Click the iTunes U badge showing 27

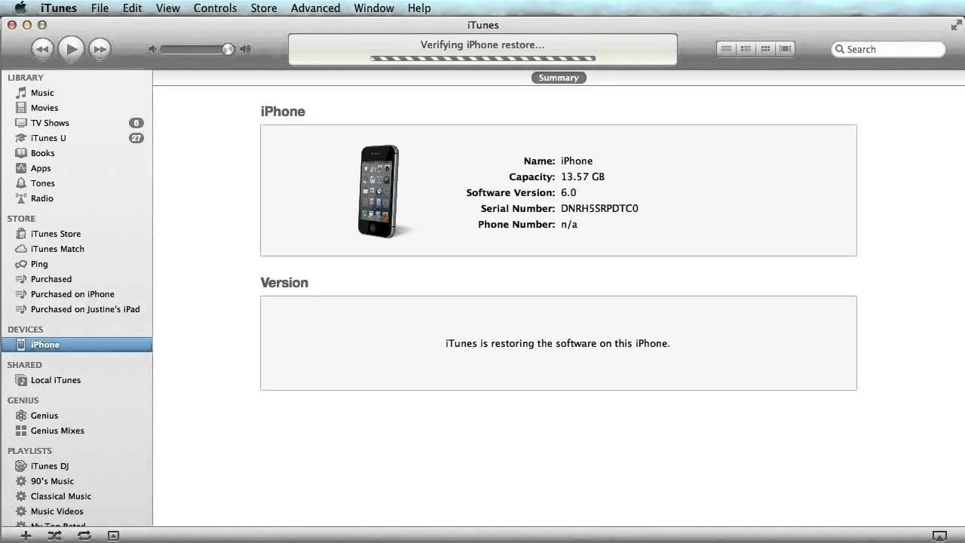136,138
